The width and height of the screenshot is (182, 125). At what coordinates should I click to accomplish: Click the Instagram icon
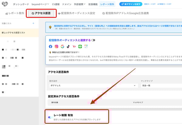click(x=56, y=47)
